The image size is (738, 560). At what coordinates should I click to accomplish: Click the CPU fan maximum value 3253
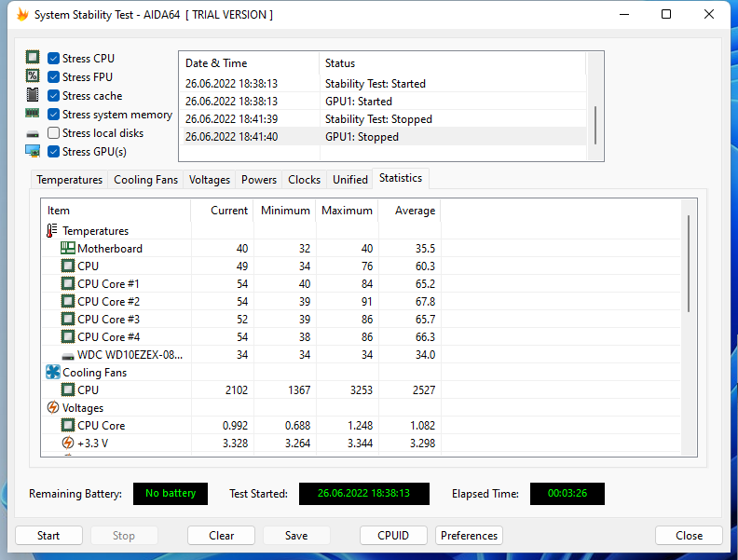361,390
